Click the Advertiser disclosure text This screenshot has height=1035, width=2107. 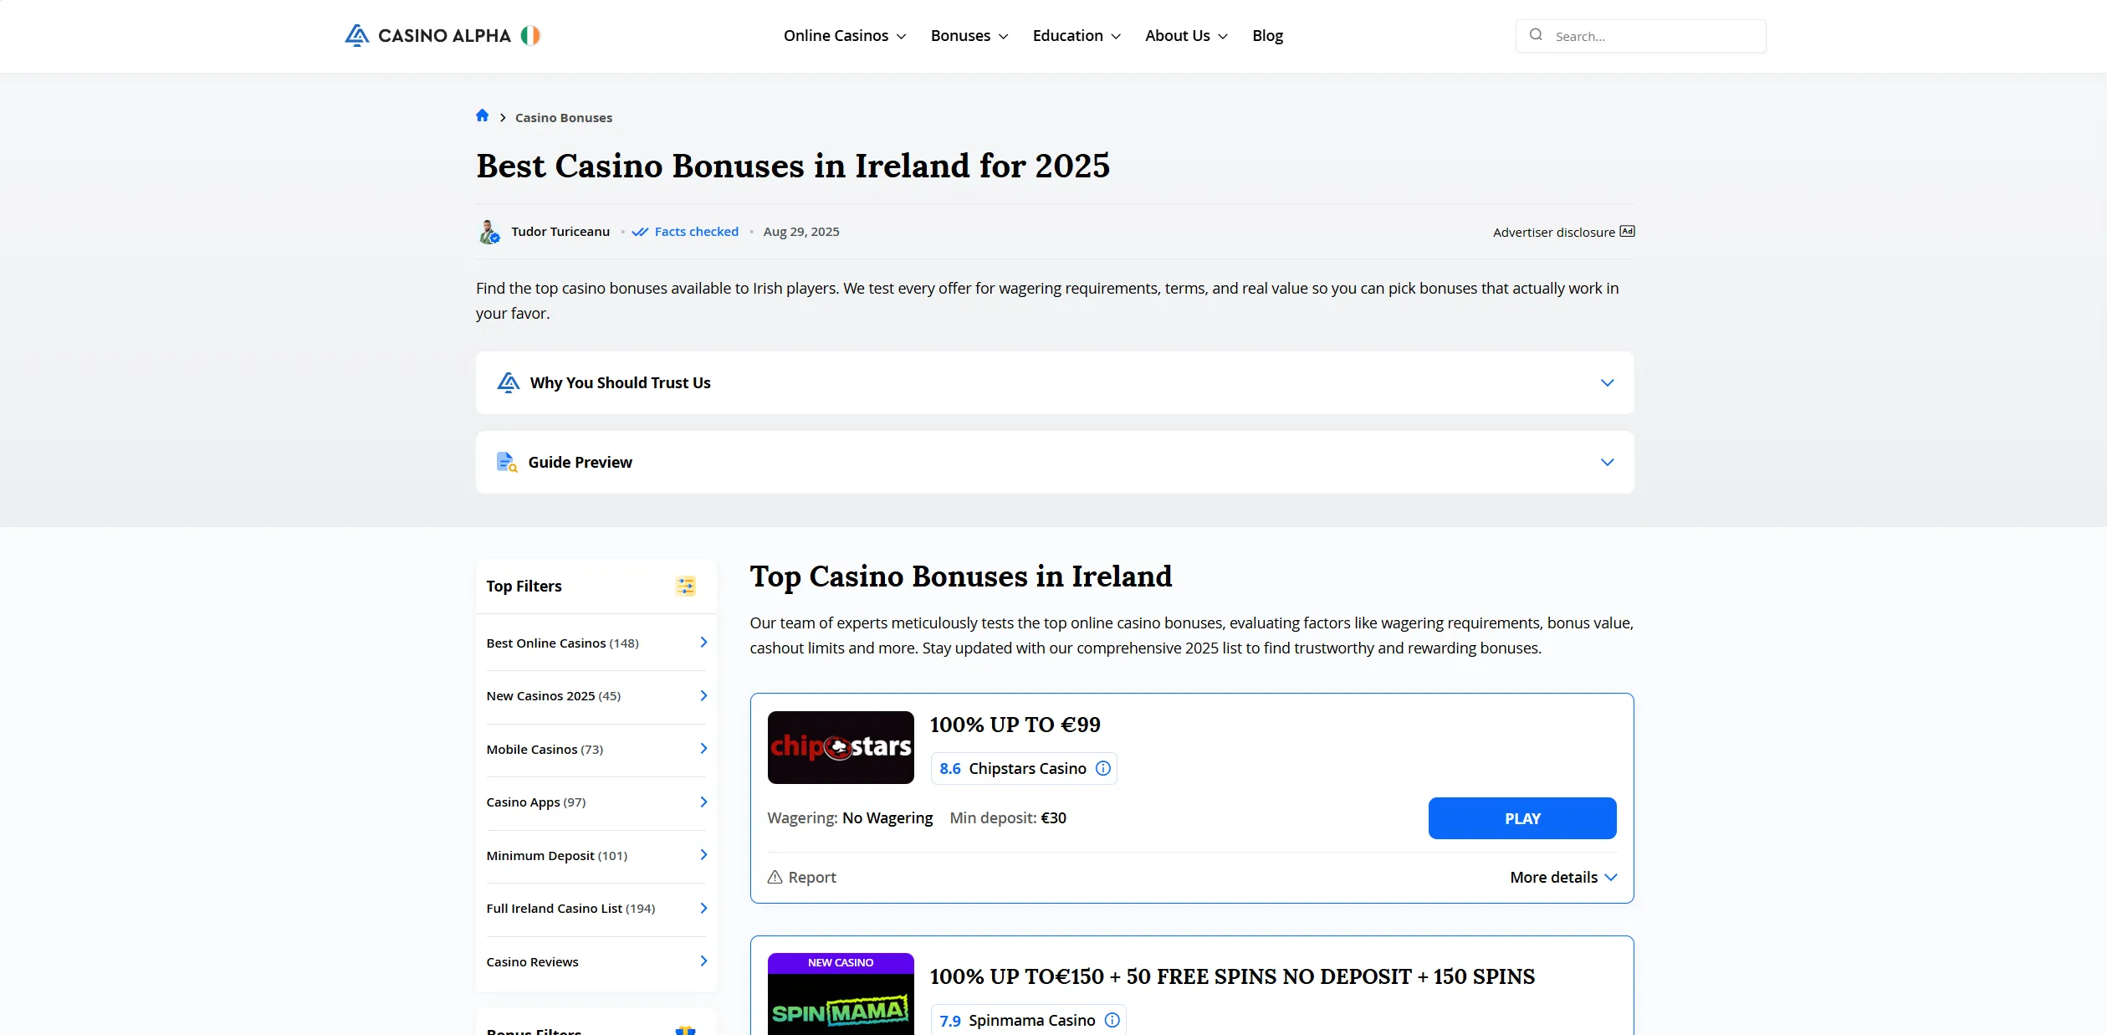click(x=1553, y=233)
